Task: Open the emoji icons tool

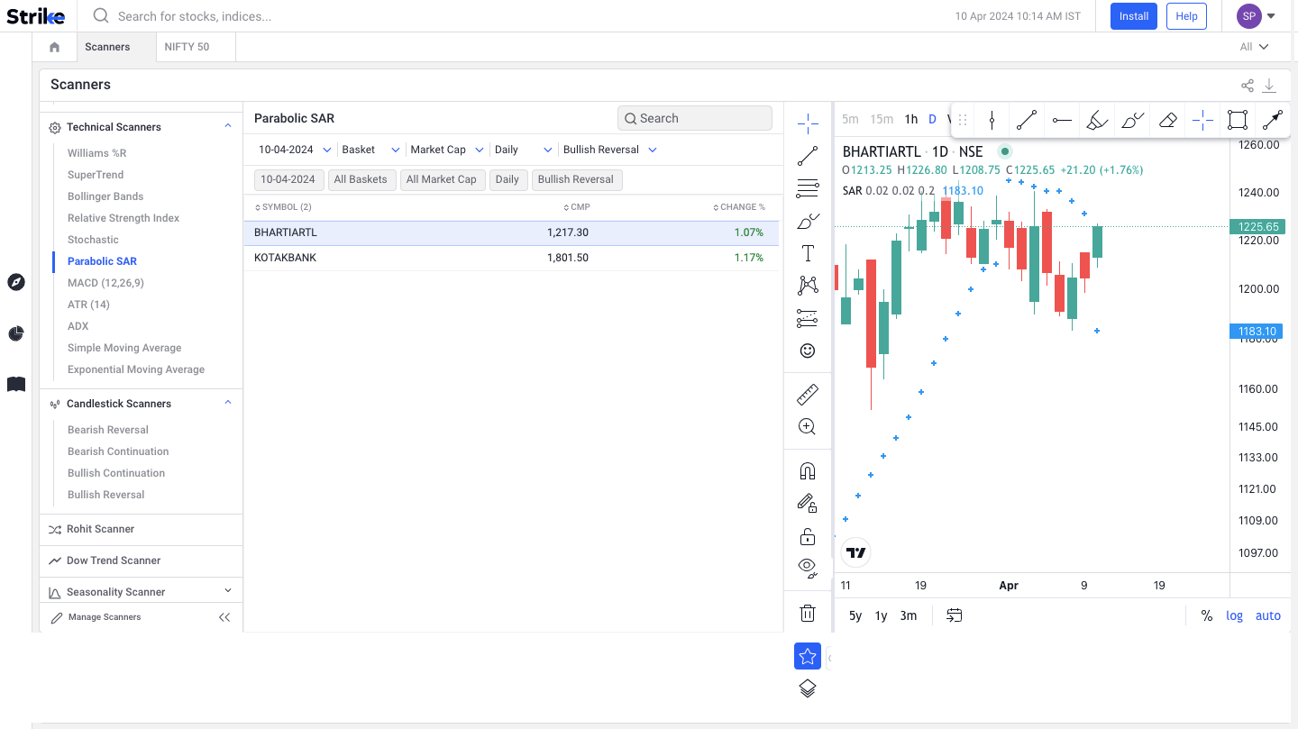Action: 808,351
